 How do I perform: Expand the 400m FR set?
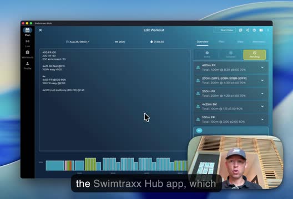coord(262,67)
